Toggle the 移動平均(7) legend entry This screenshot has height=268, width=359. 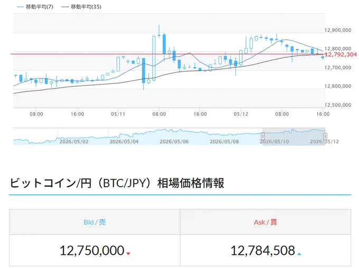point(35,7)
